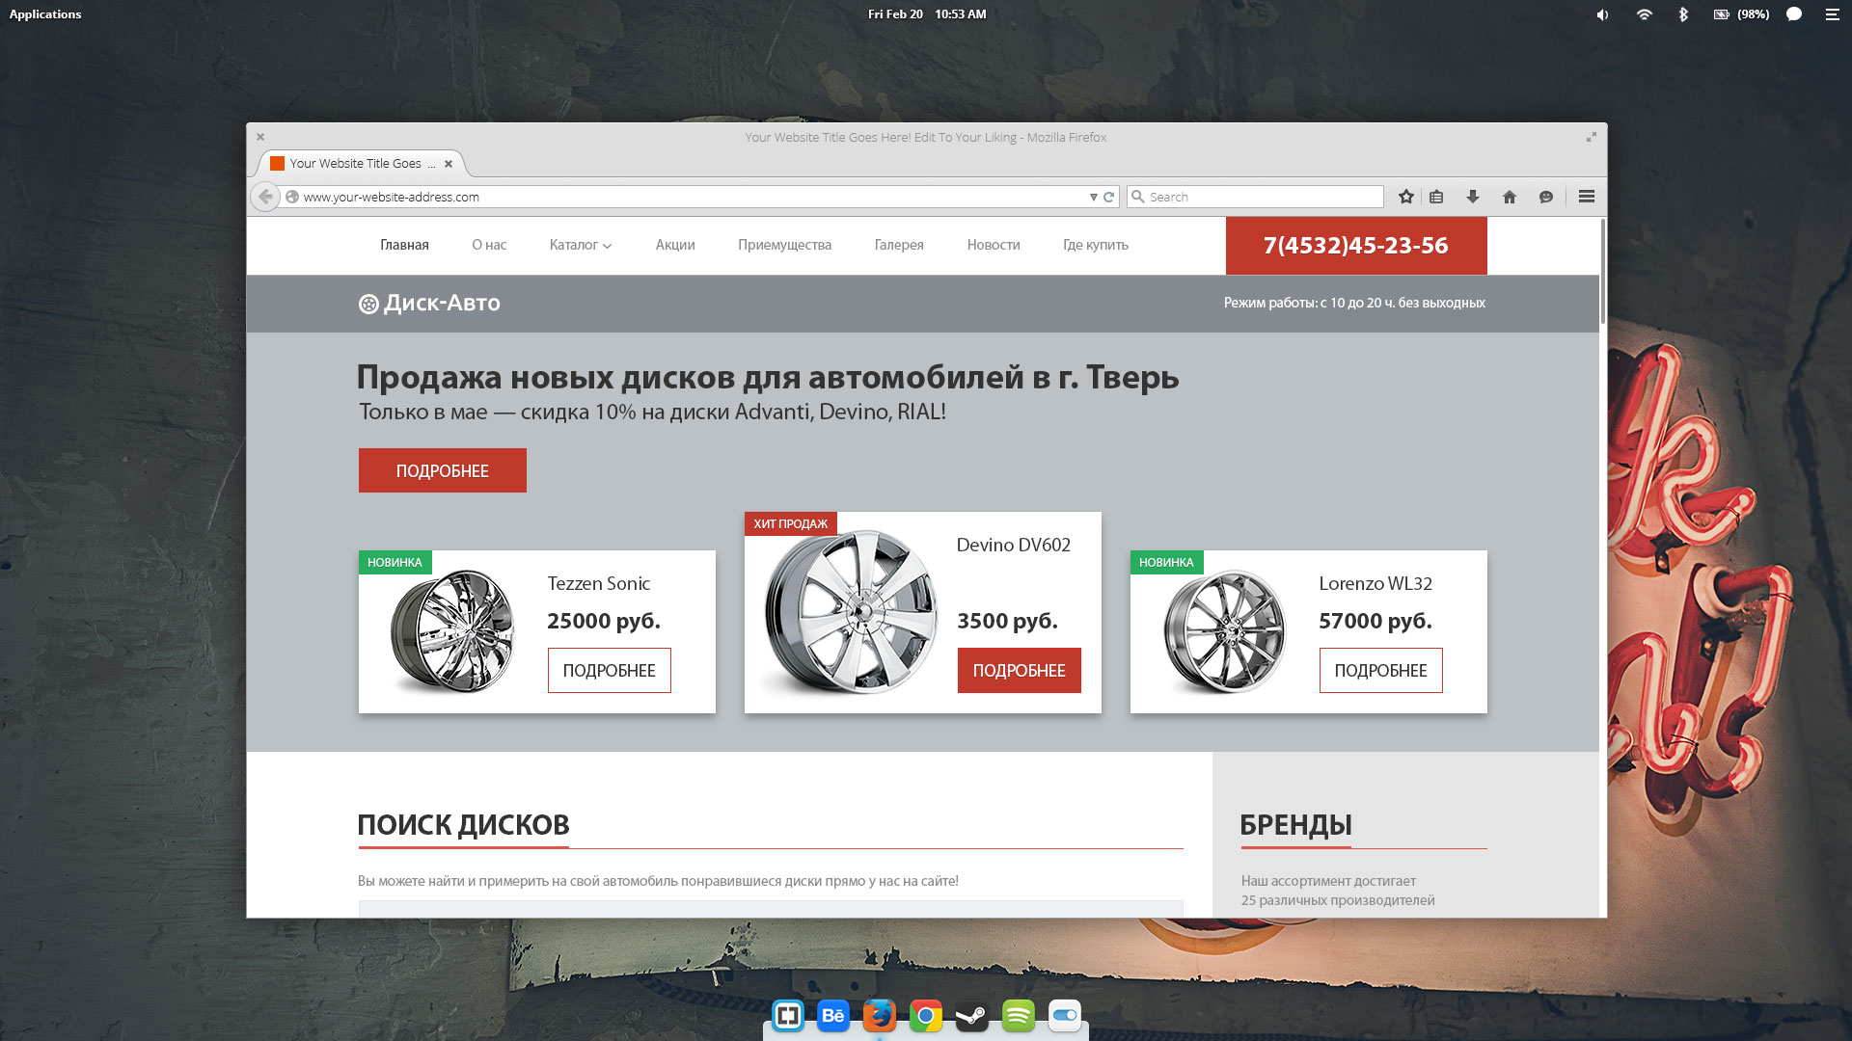Open the Applications menu
Screen dimensions: 1852x1041
(x=45, y=13)
